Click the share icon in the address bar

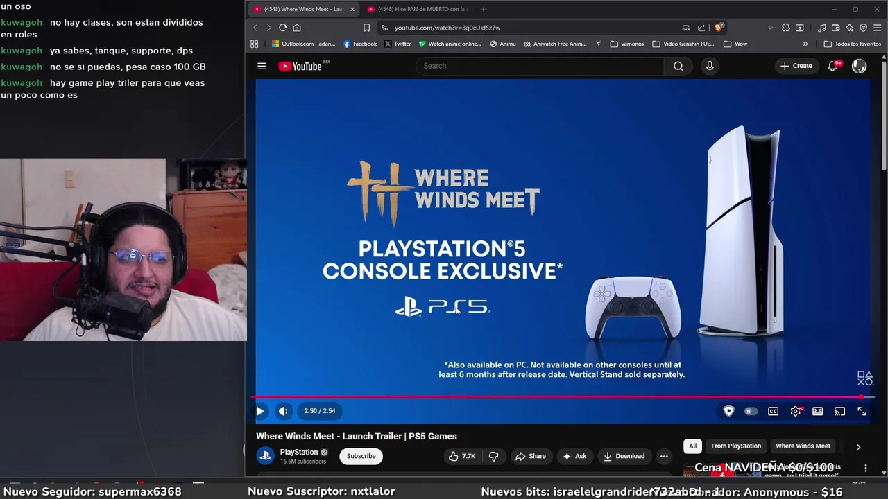(701, 28)
